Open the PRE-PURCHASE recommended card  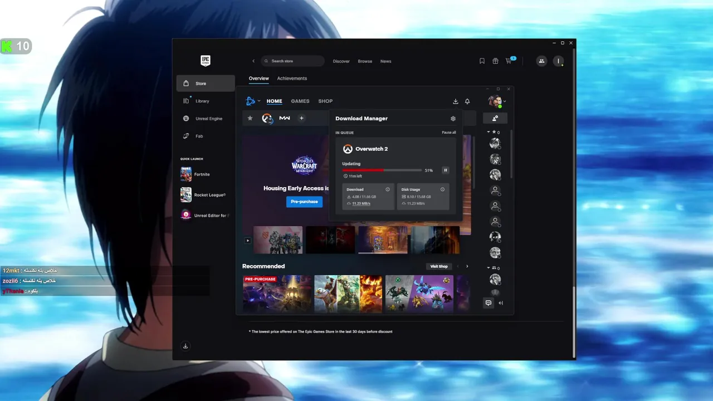277,294
